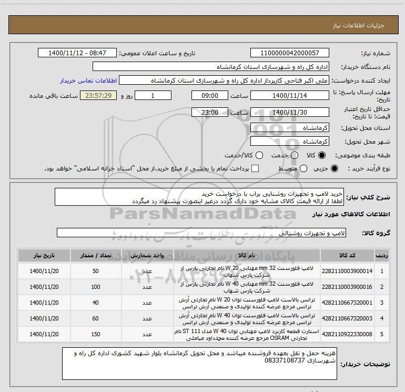Click quantity 100 in row 2

point(96,287)
